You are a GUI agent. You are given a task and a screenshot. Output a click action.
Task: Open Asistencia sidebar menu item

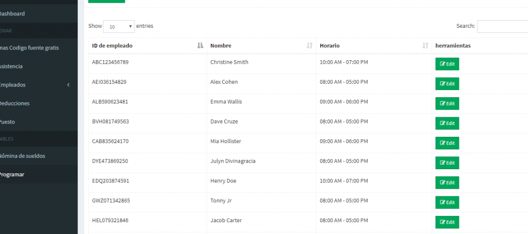(11, 66)
